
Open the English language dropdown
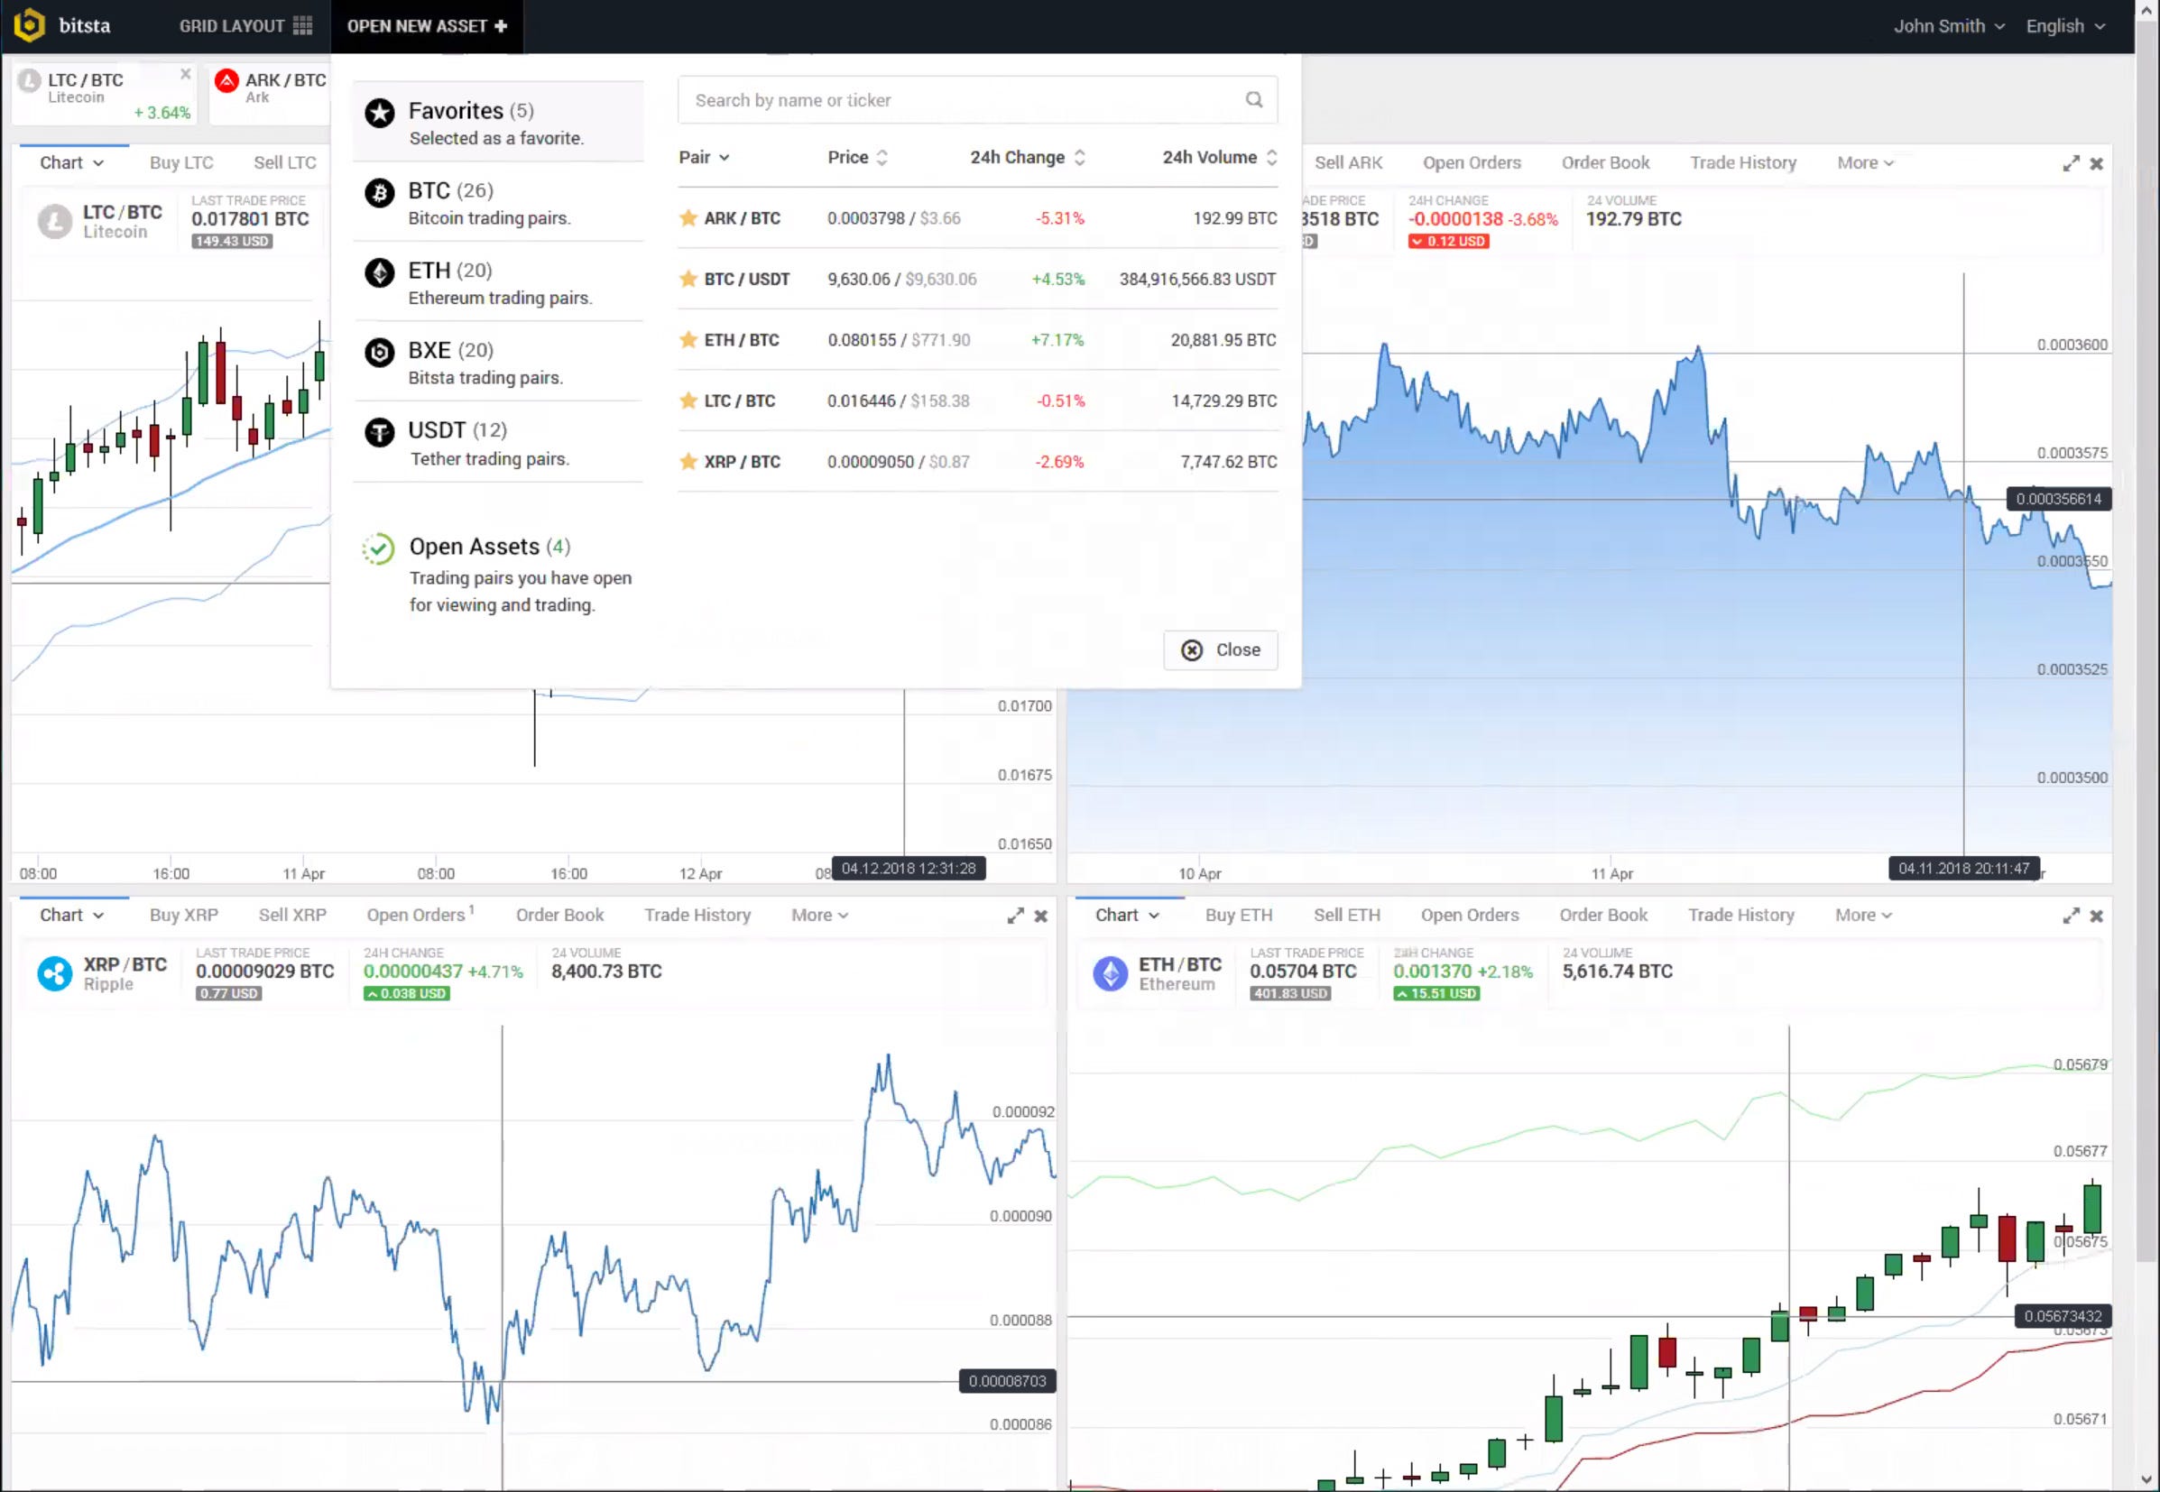[2065, 26]
